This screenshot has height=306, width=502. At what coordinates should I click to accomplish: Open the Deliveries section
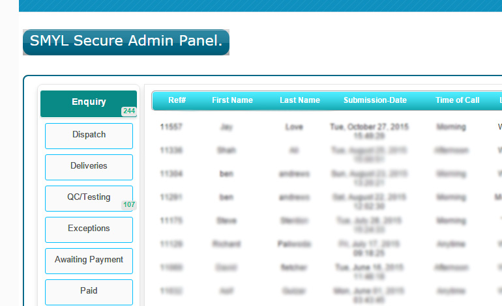click(x=89, y=167)
